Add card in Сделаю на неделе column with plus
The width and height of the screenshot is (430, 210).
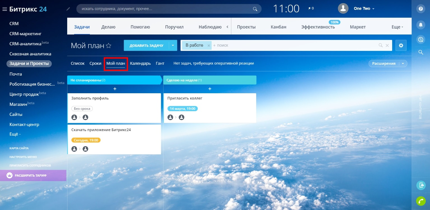210,89
